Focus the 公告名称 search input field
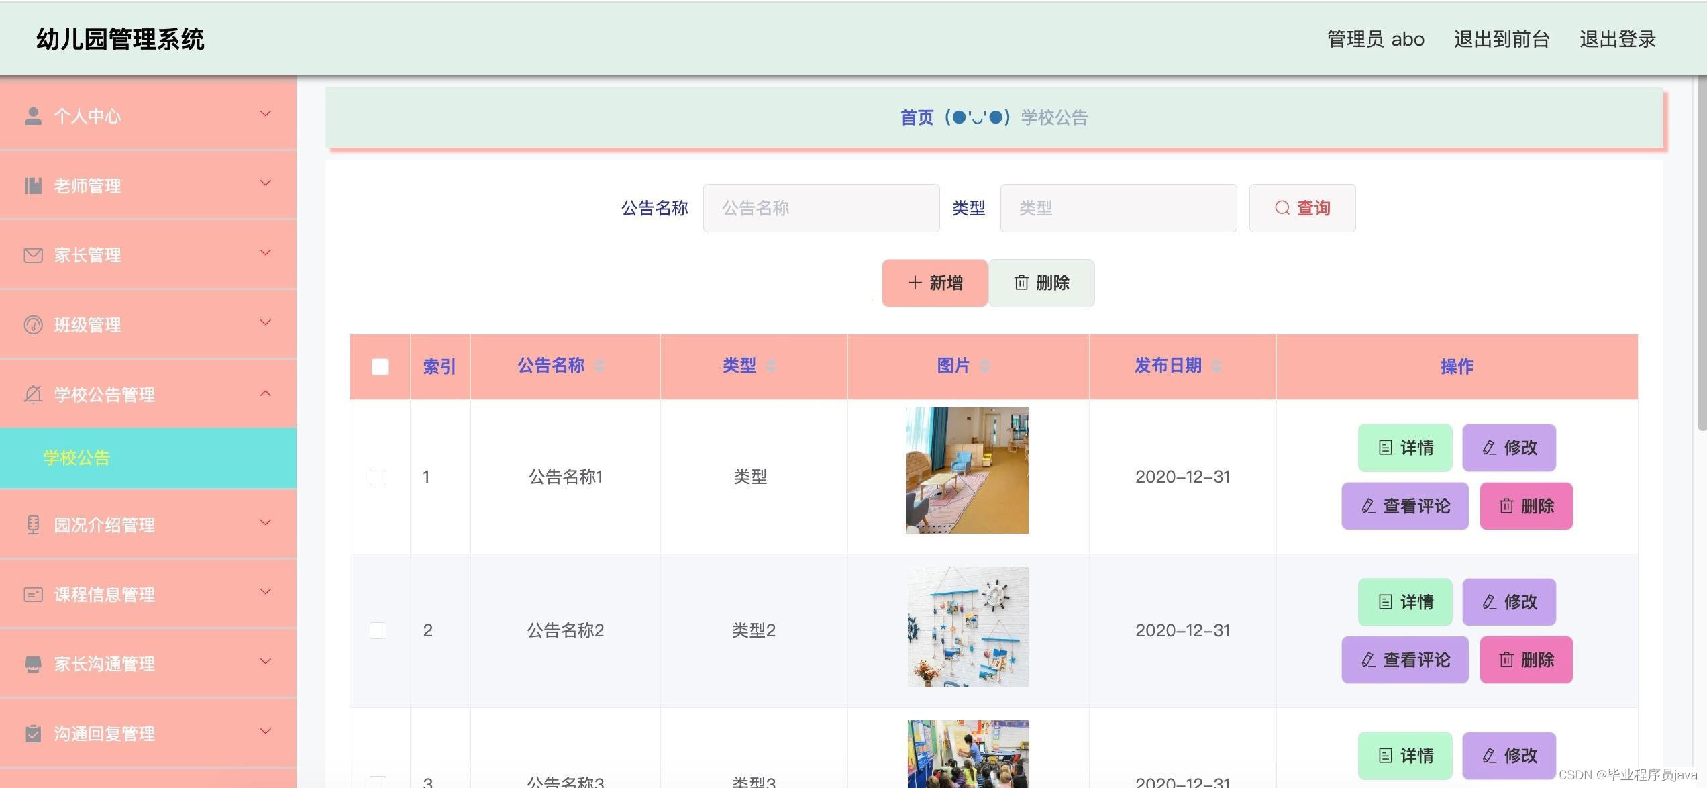This screenshot has height=788, width=1707. coord(821,208)
